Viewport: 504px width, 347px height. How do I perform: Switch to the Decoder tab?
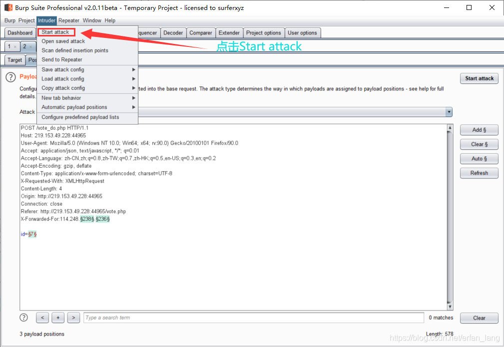point(173,33)
